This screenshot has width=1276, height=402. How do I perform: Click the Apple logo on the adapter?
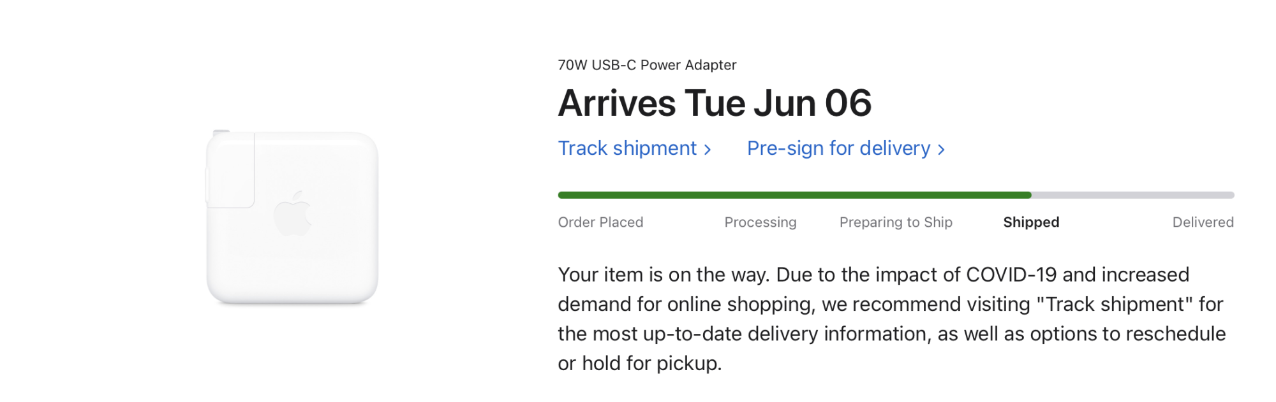293,213
